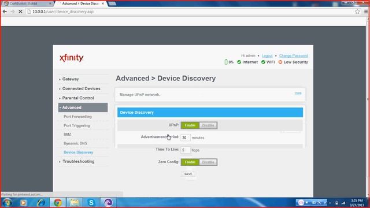Disable UPnP
370x208 pixels.
(208, 125)
